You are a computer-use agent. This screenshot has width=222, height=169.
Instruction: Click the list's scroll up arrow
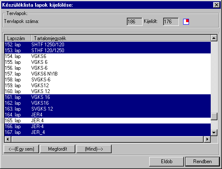tap(214, 38)
